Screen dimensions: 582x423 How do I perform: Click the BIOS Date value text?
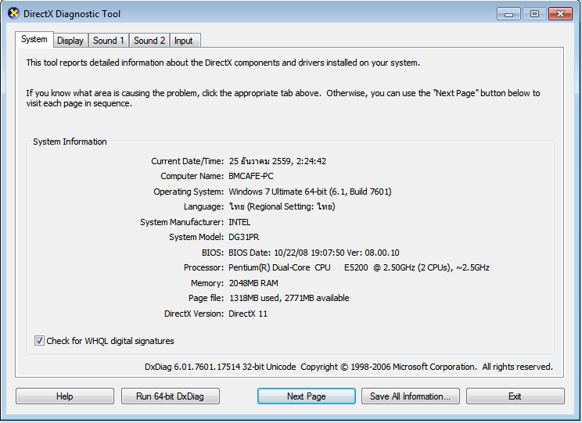pyautogui.click(x=314, y=253)
